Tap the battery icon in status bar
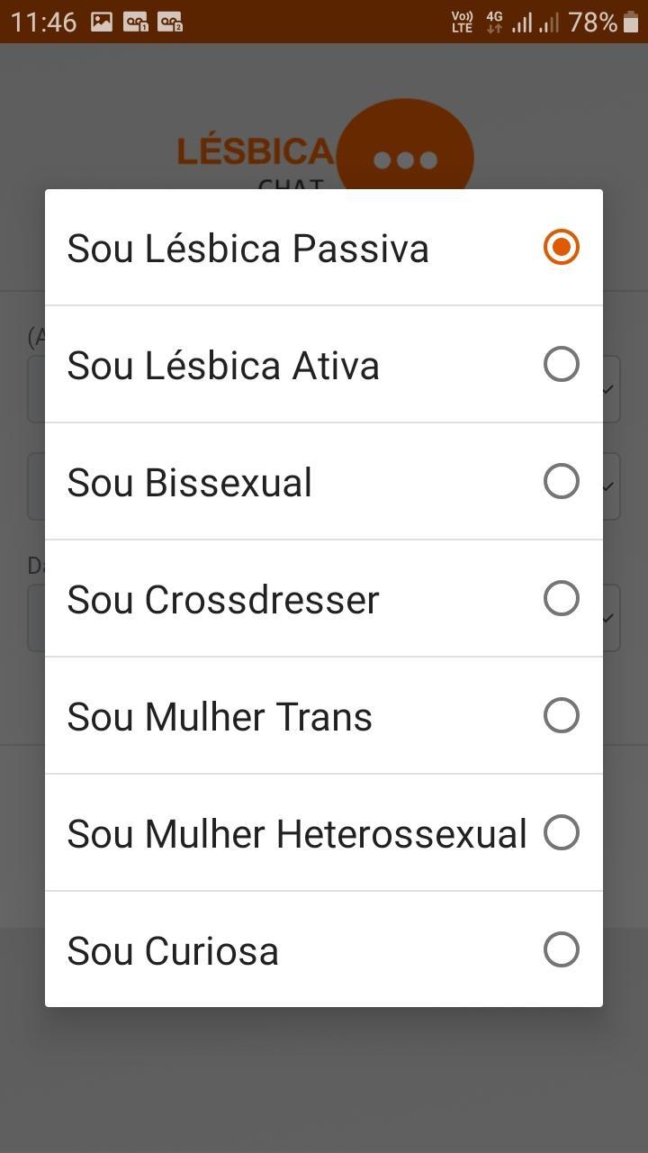The height and width of the screenshot is (1153, 648). pyautogui.click(x=631, y=22)
